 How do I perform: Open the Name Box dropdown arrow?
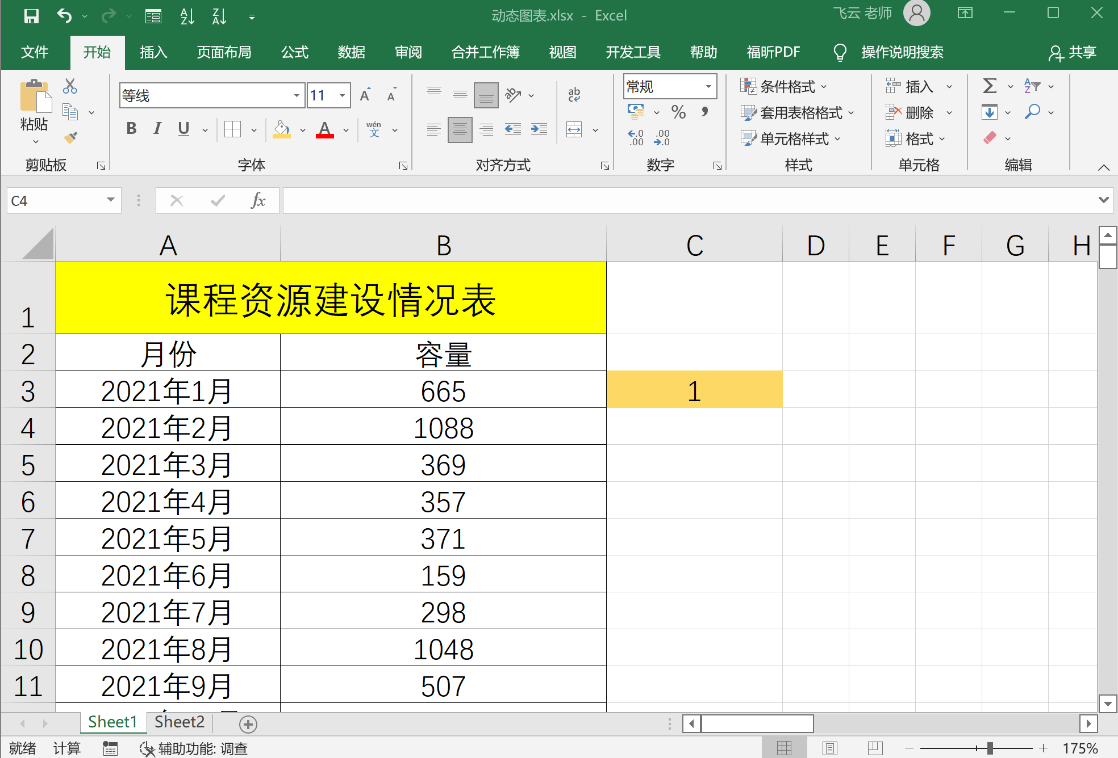click(111, 200)
